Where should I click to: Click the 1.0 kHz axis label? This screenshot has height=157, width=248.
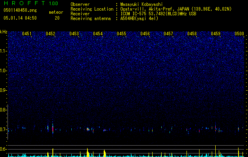[x=3, y=71]
